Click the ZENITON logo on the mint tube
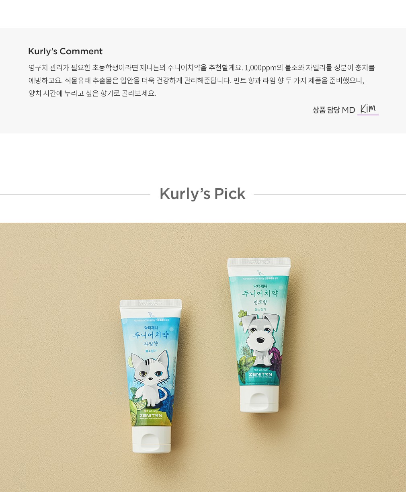The image size is (406, 492). point(260,374)
